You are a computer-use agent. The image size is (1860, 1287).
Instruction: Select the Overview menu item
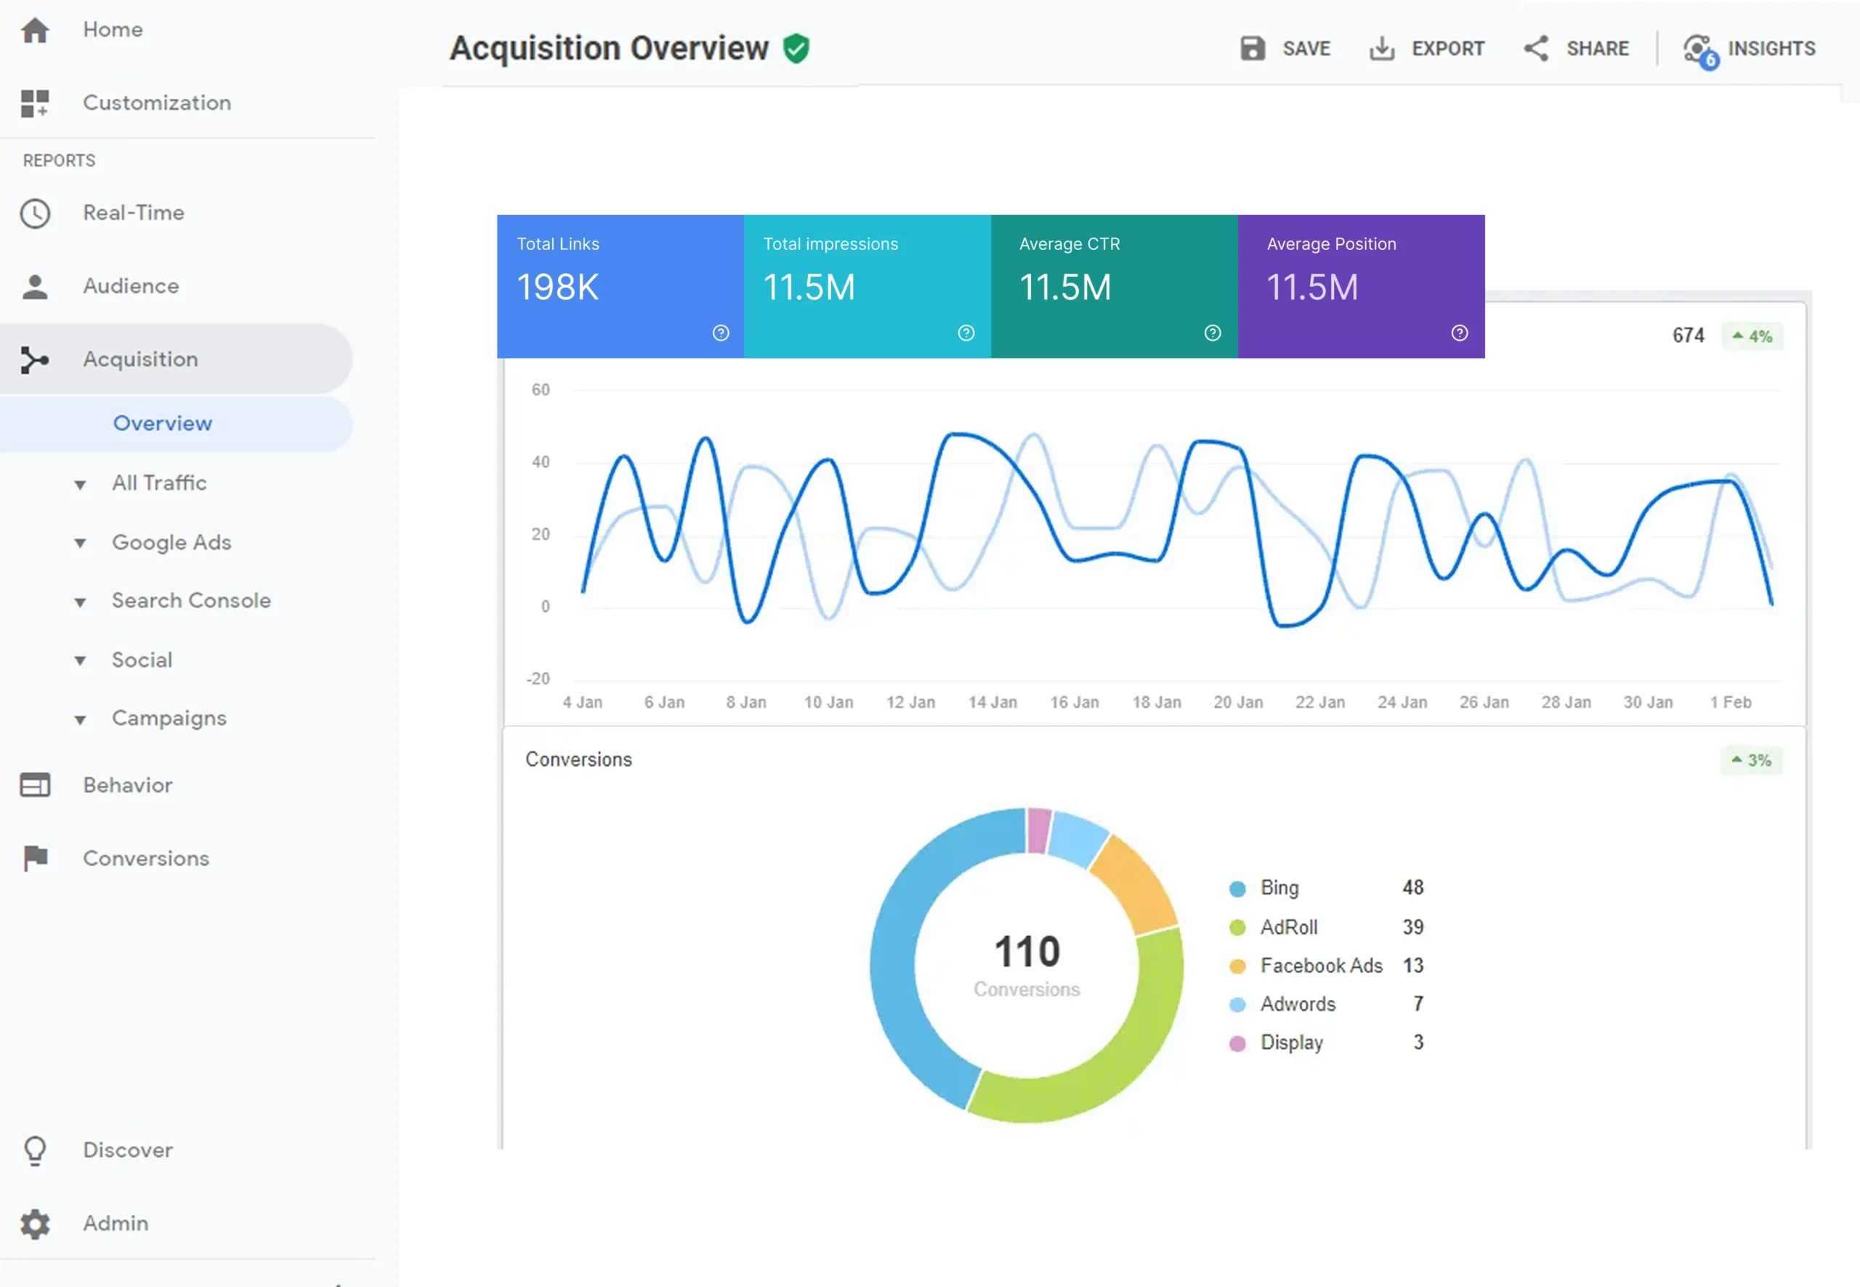pos(162,424)
